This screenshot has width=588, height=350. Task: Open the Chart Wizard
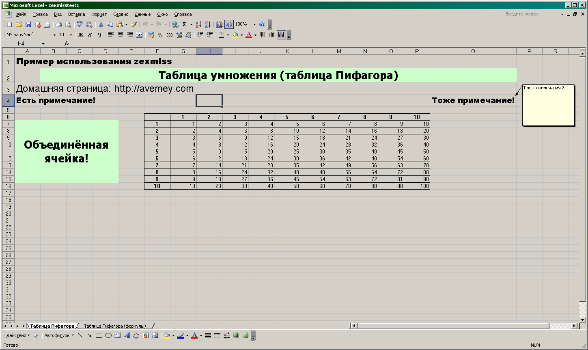click(220, 24)
